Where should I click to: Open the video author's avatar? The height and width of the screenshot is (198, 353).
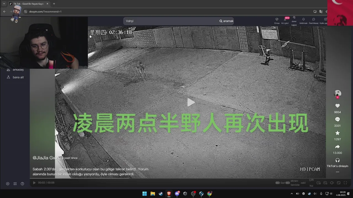337,94
